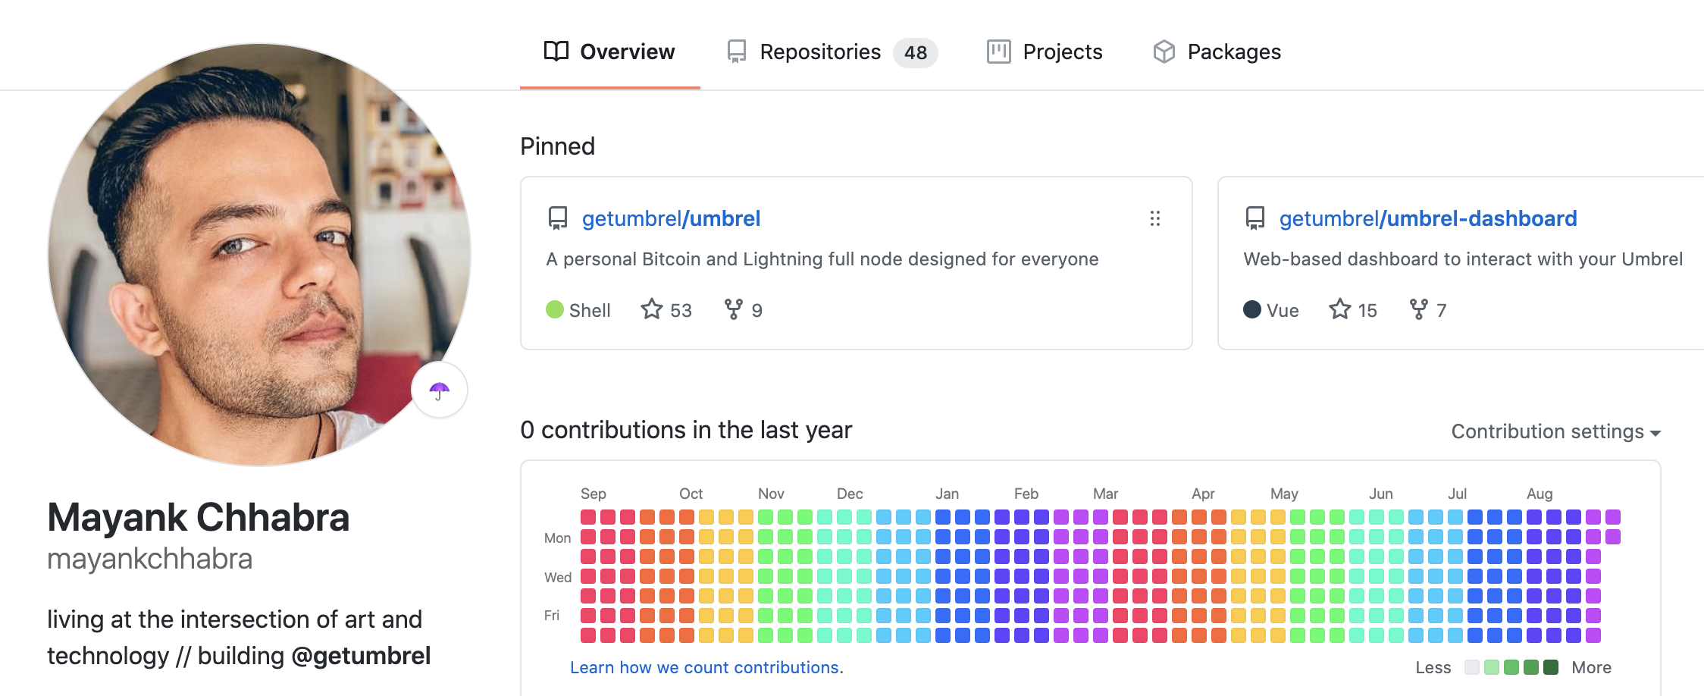Click the Packages cube icon

(1164, 52)
